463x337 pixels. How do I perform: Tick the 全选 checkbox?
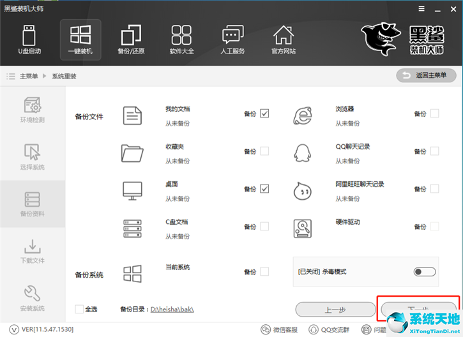[x=79, y=309]
